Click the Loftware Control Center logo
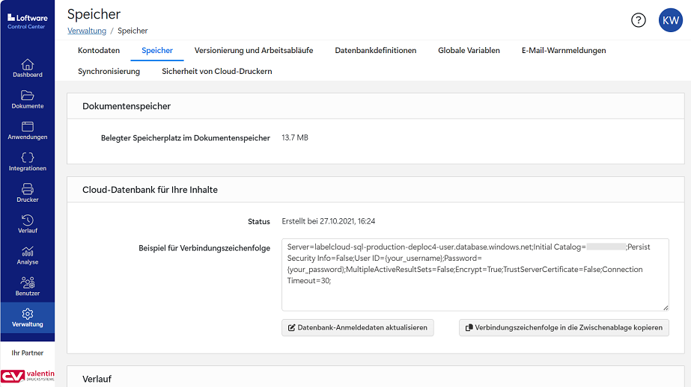Image resolution: width=691 pixels, height=387 pixels. coord(26,21)
